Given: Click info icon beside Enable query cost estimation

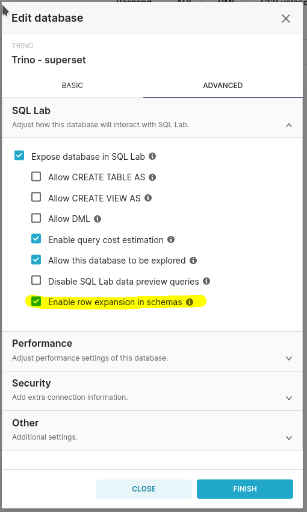Looking at the screenshot, I should point(171,239).
